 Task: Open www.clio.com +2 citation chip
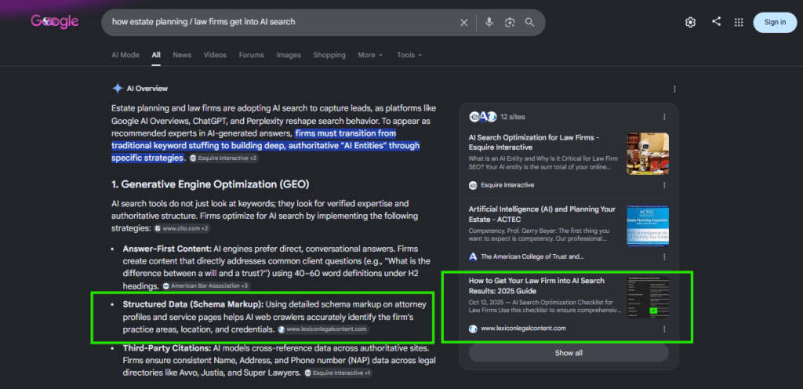(x=181, y=228)
